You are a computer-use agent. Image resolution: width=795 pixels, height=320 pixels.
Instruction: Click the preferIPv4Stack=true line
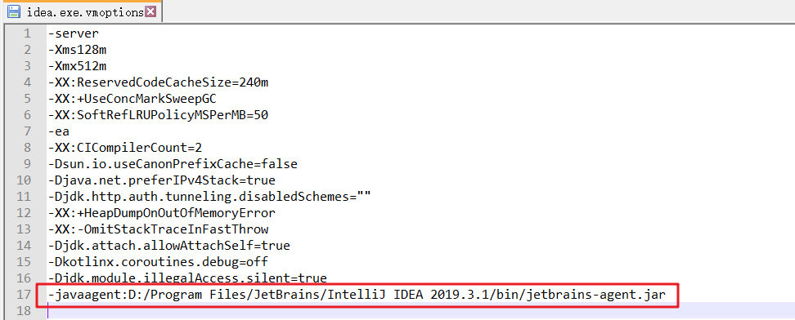click(x=162, y=180)
